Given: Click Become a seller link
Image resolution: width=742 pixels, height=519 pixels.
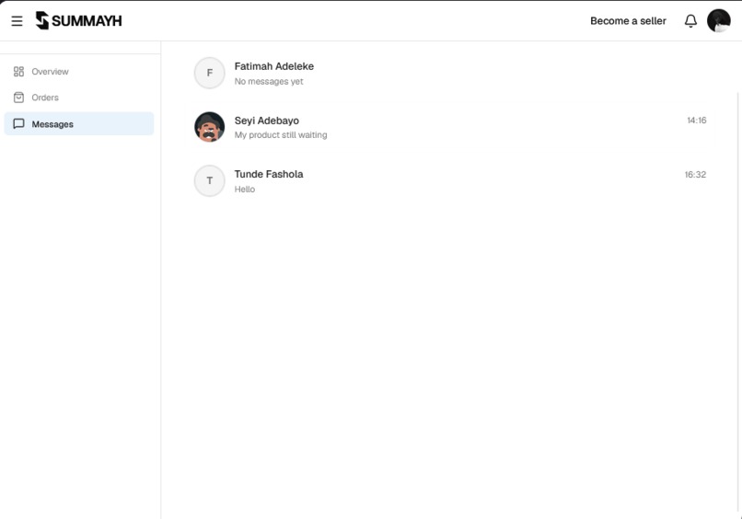Looking at the screenshot, I should [628, 21].
